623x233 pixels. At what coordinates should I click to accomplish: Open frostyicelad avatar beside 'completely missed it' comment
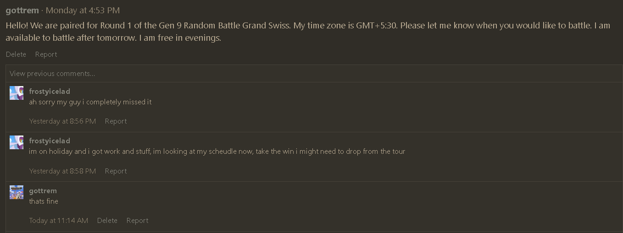point(17,93)
